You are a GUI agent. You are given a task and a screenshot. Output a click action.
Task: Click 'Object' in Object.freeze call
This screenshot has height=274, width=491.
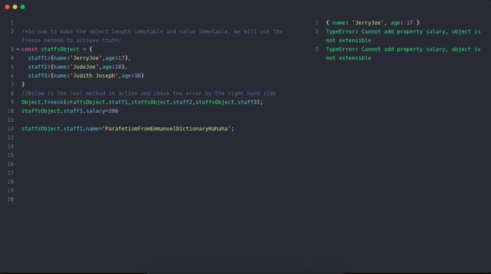point(31,102)
